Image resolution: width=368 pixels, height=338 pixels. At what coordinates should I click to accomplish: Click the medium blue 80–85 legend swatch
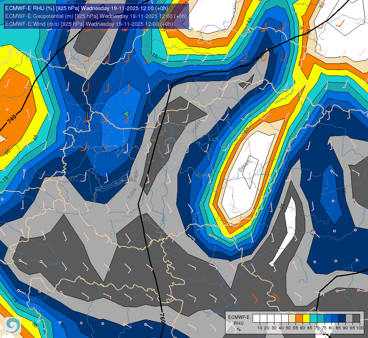[x=335, y=318]
